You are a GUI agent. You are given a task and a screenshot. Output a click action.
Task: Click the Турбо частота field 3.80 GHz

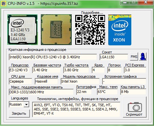click(76, 70)
